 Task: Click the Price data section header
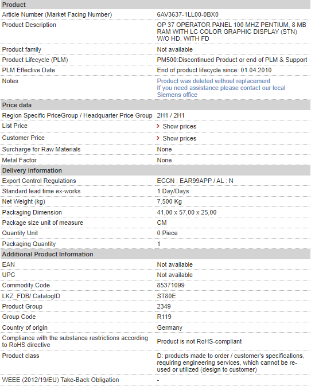coord(155,105)
